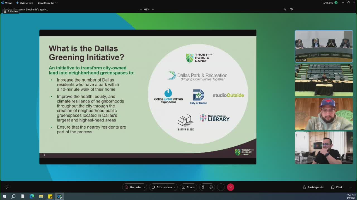Click the green connection status icon
Viewport: 357px width, 200px height.
336,3
